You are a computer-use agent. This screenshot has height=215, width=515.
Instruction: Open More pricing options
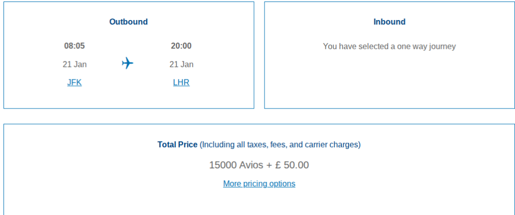[x=259, y=183]
